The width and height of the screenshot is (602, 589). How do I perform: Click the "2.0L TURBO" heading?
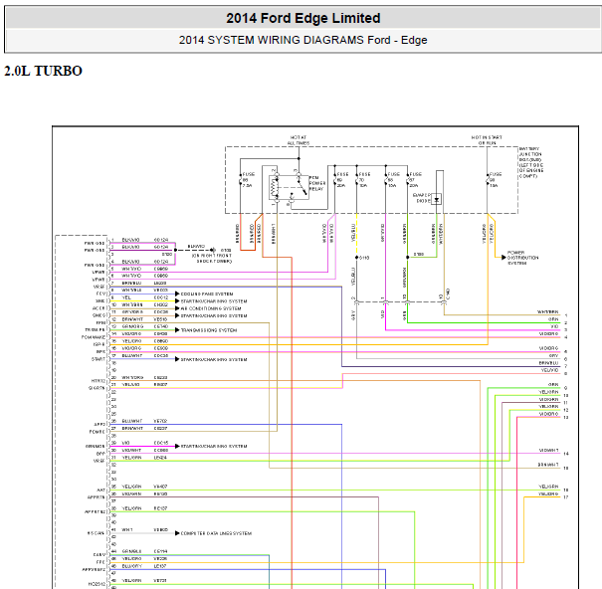click(x=43, y=71)
